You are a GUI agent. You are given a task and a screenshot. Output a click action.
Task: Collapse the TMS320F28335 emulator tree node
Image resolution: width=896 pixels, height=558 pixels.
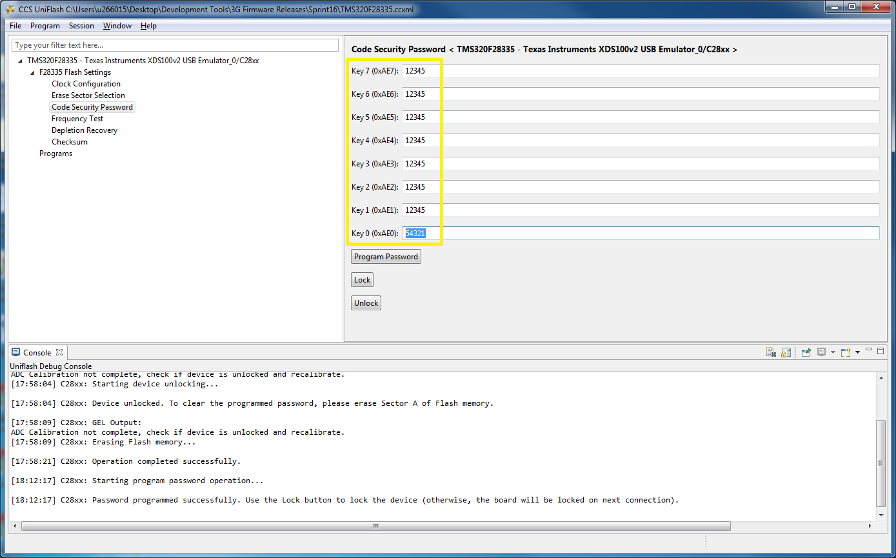click(20, 61)
